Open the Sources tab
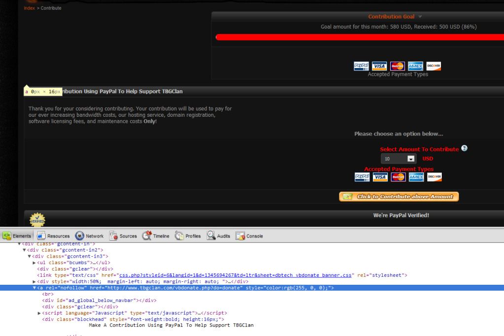Viewport: 504px width, 336px height. click(123, 236)
